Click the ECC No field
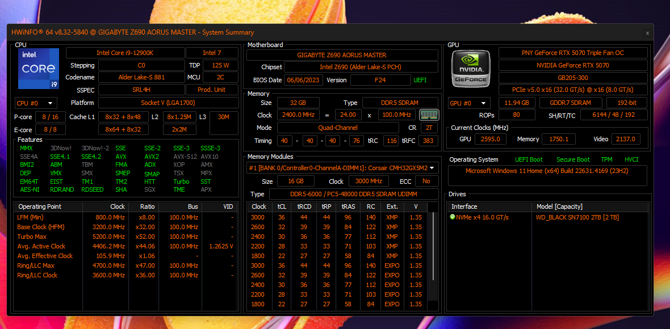 (426, 182)
